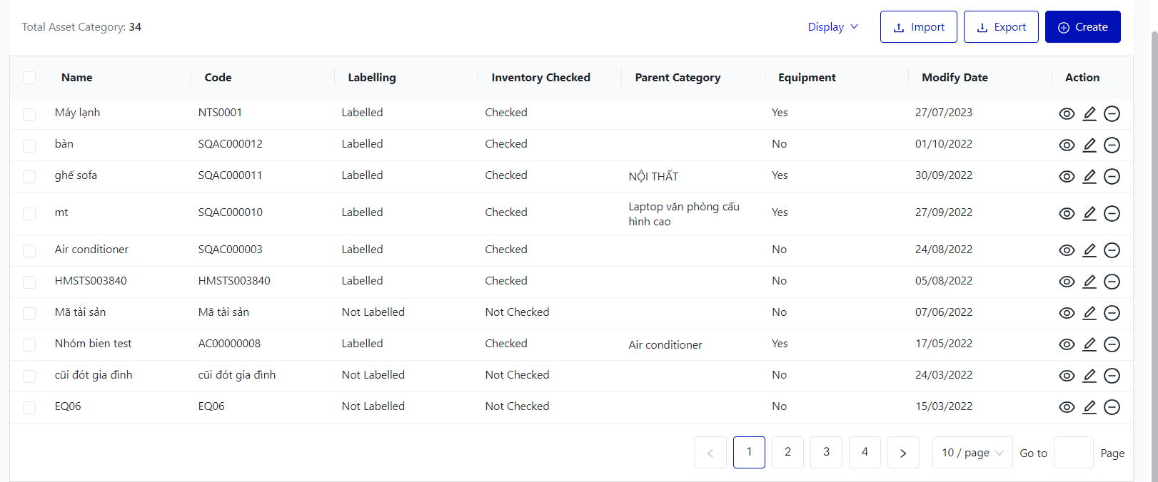Screen dimensions: 1158x482
Task: Click the Create button
Action: (x=1082, y=27)
